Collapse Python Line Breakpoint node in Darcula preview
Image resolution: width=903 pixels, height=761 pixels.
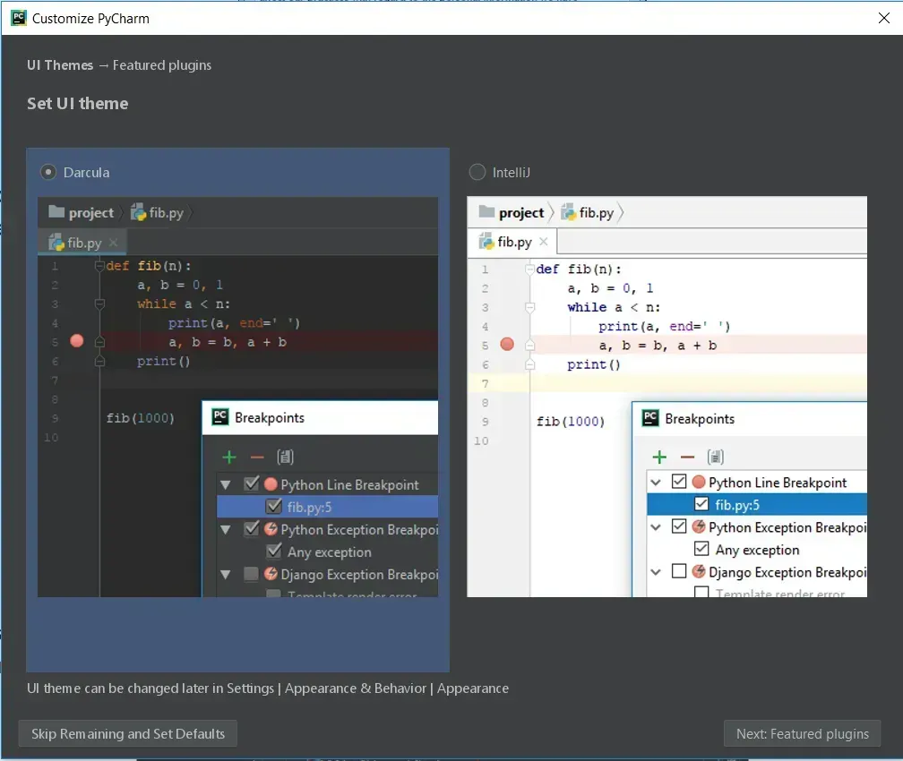(226, 484)
